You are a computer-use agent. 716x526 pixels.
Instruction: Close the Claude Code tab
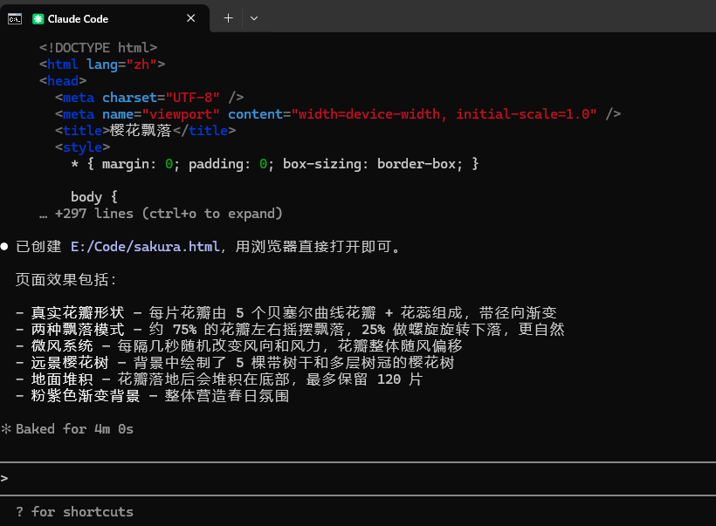point(192,18)
